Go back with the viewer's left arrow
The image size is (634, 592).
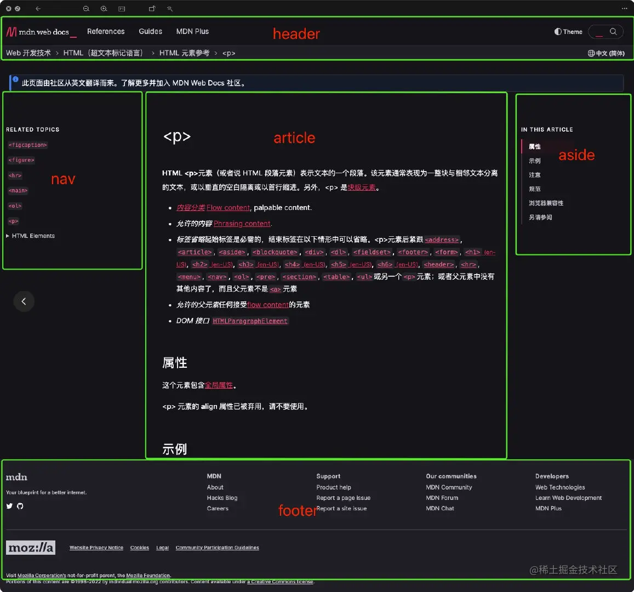(38, 8)
